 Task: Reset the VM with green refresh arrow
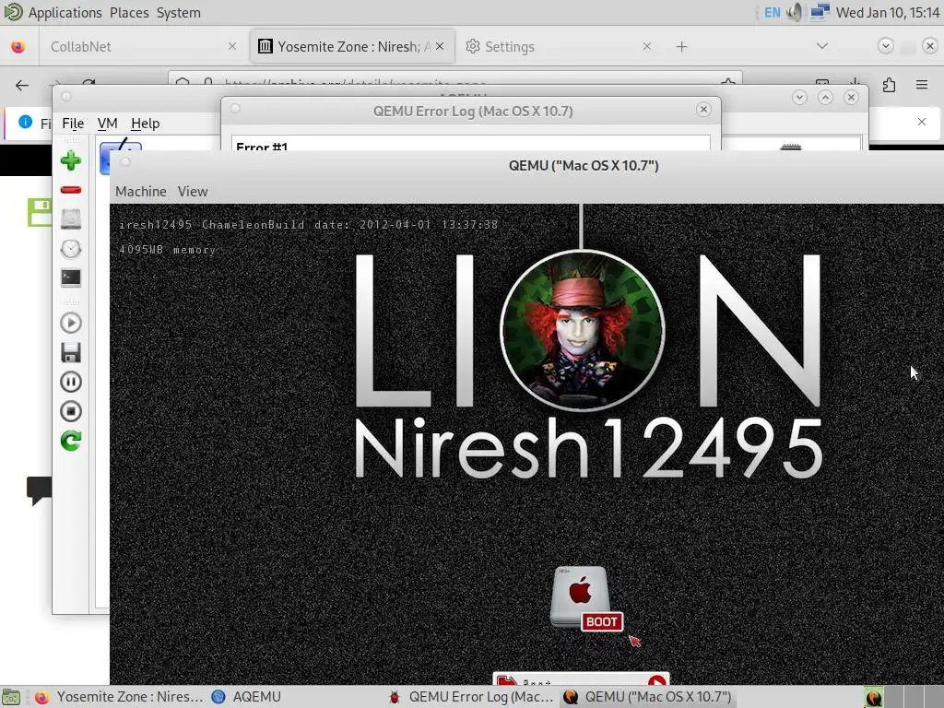70,441
